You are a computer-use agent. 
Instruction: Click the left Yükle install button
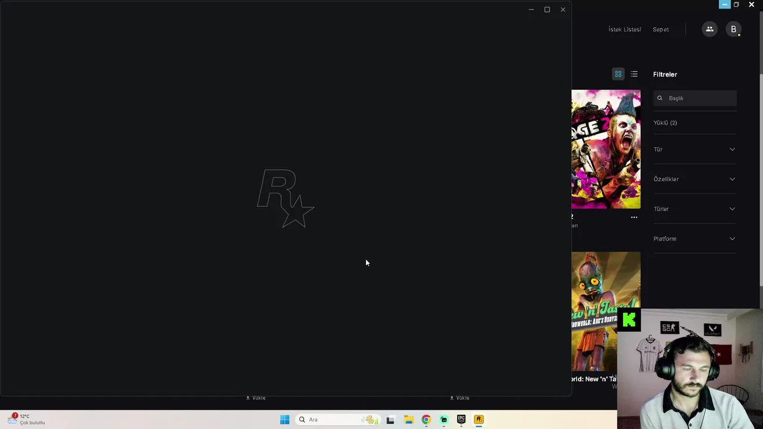(x=256, y=397)
